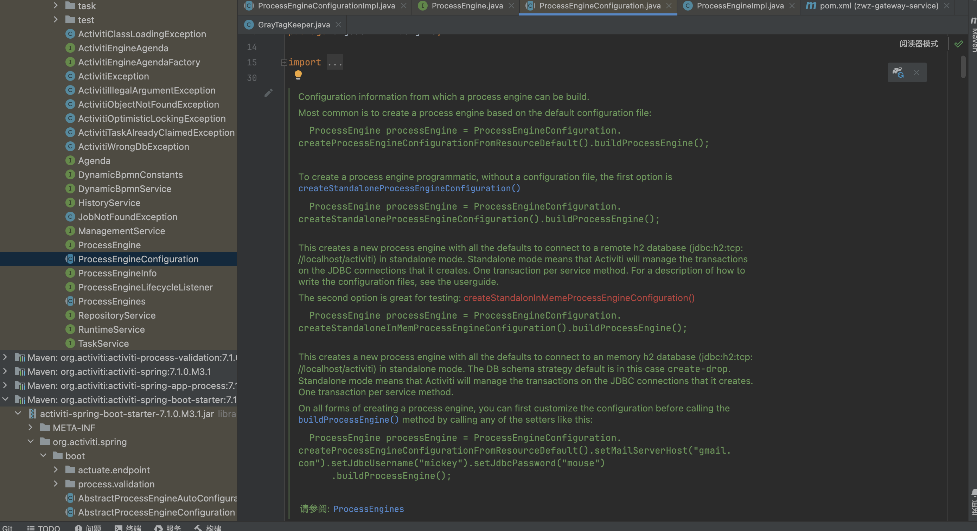Screen dimensions: 977x531
Task: Close the ProcessEngine.java tab
Action: pyautogui.click(x=511, y=6)
